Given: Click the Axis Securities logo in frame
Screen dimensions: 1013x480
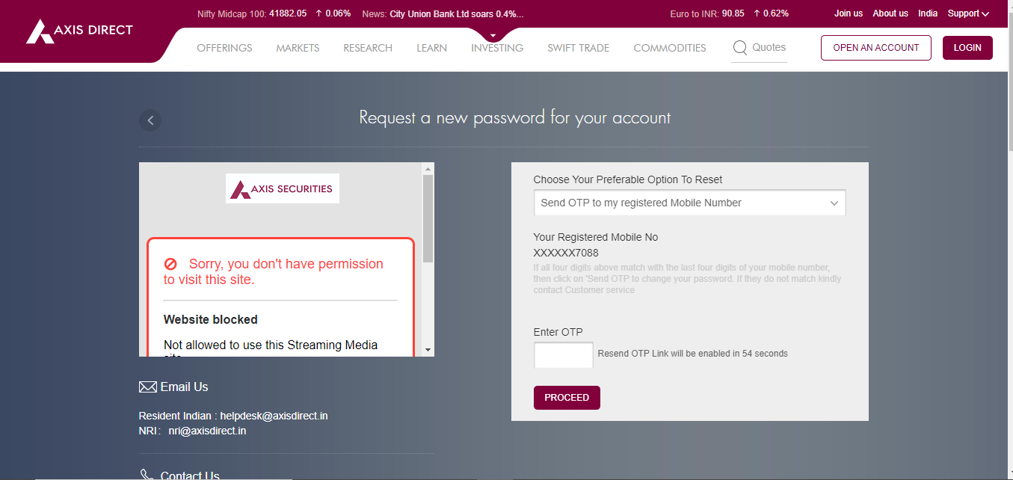Looking at the screenshot, I should [283, 189].
